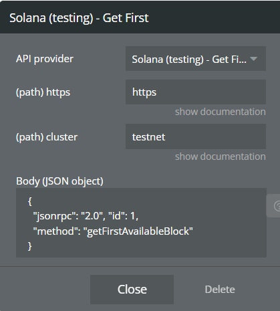This screenshot has width=280, height=311.
Task: Click the "id": 1 text in the body
Action: pos(124,216)
